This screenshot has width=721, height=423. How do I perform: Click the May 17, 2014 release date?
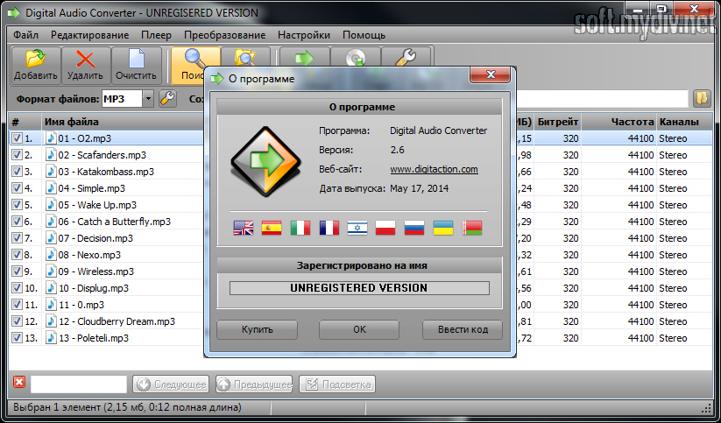click(x=420, y=188)
